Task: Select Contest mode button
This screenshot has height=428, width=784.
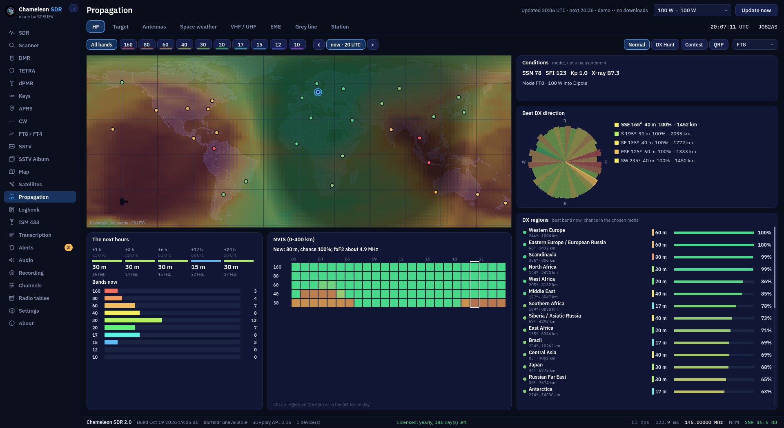Action: 694,44
